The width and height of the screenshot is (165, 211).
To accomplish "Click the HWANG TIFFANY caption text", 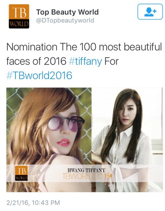I will click(x=86, y=170).
